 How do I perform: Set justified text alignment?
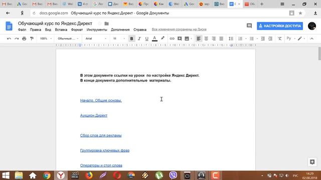coord(221,38)
